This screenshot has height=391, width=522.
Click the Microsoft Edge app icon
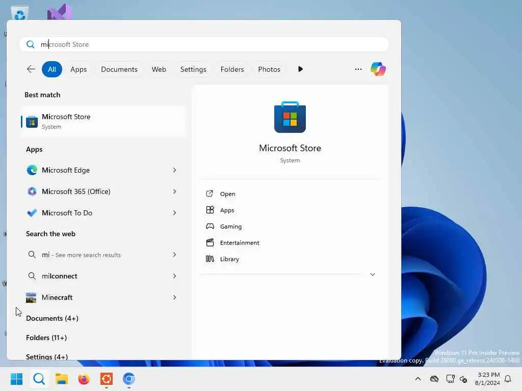(x=32, y=170)
